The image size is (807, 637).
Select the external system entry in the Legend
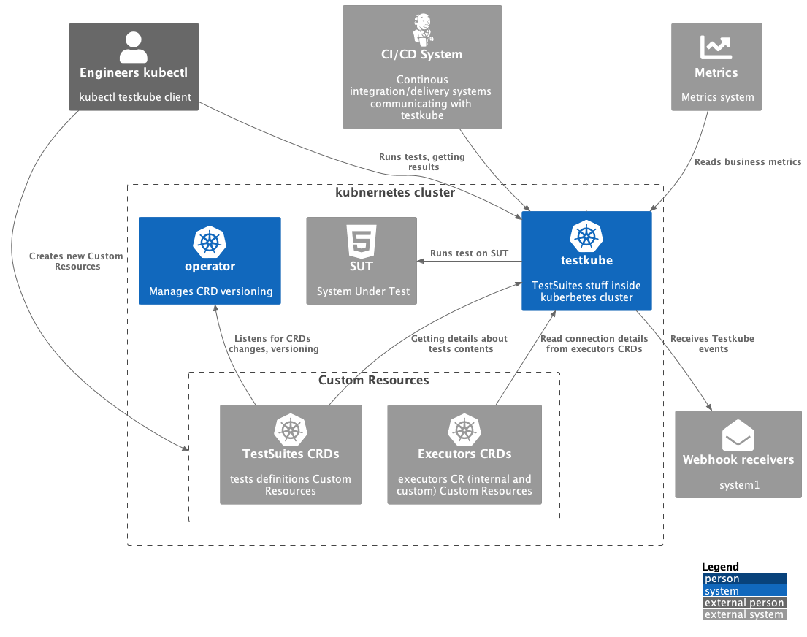point(744,614)
